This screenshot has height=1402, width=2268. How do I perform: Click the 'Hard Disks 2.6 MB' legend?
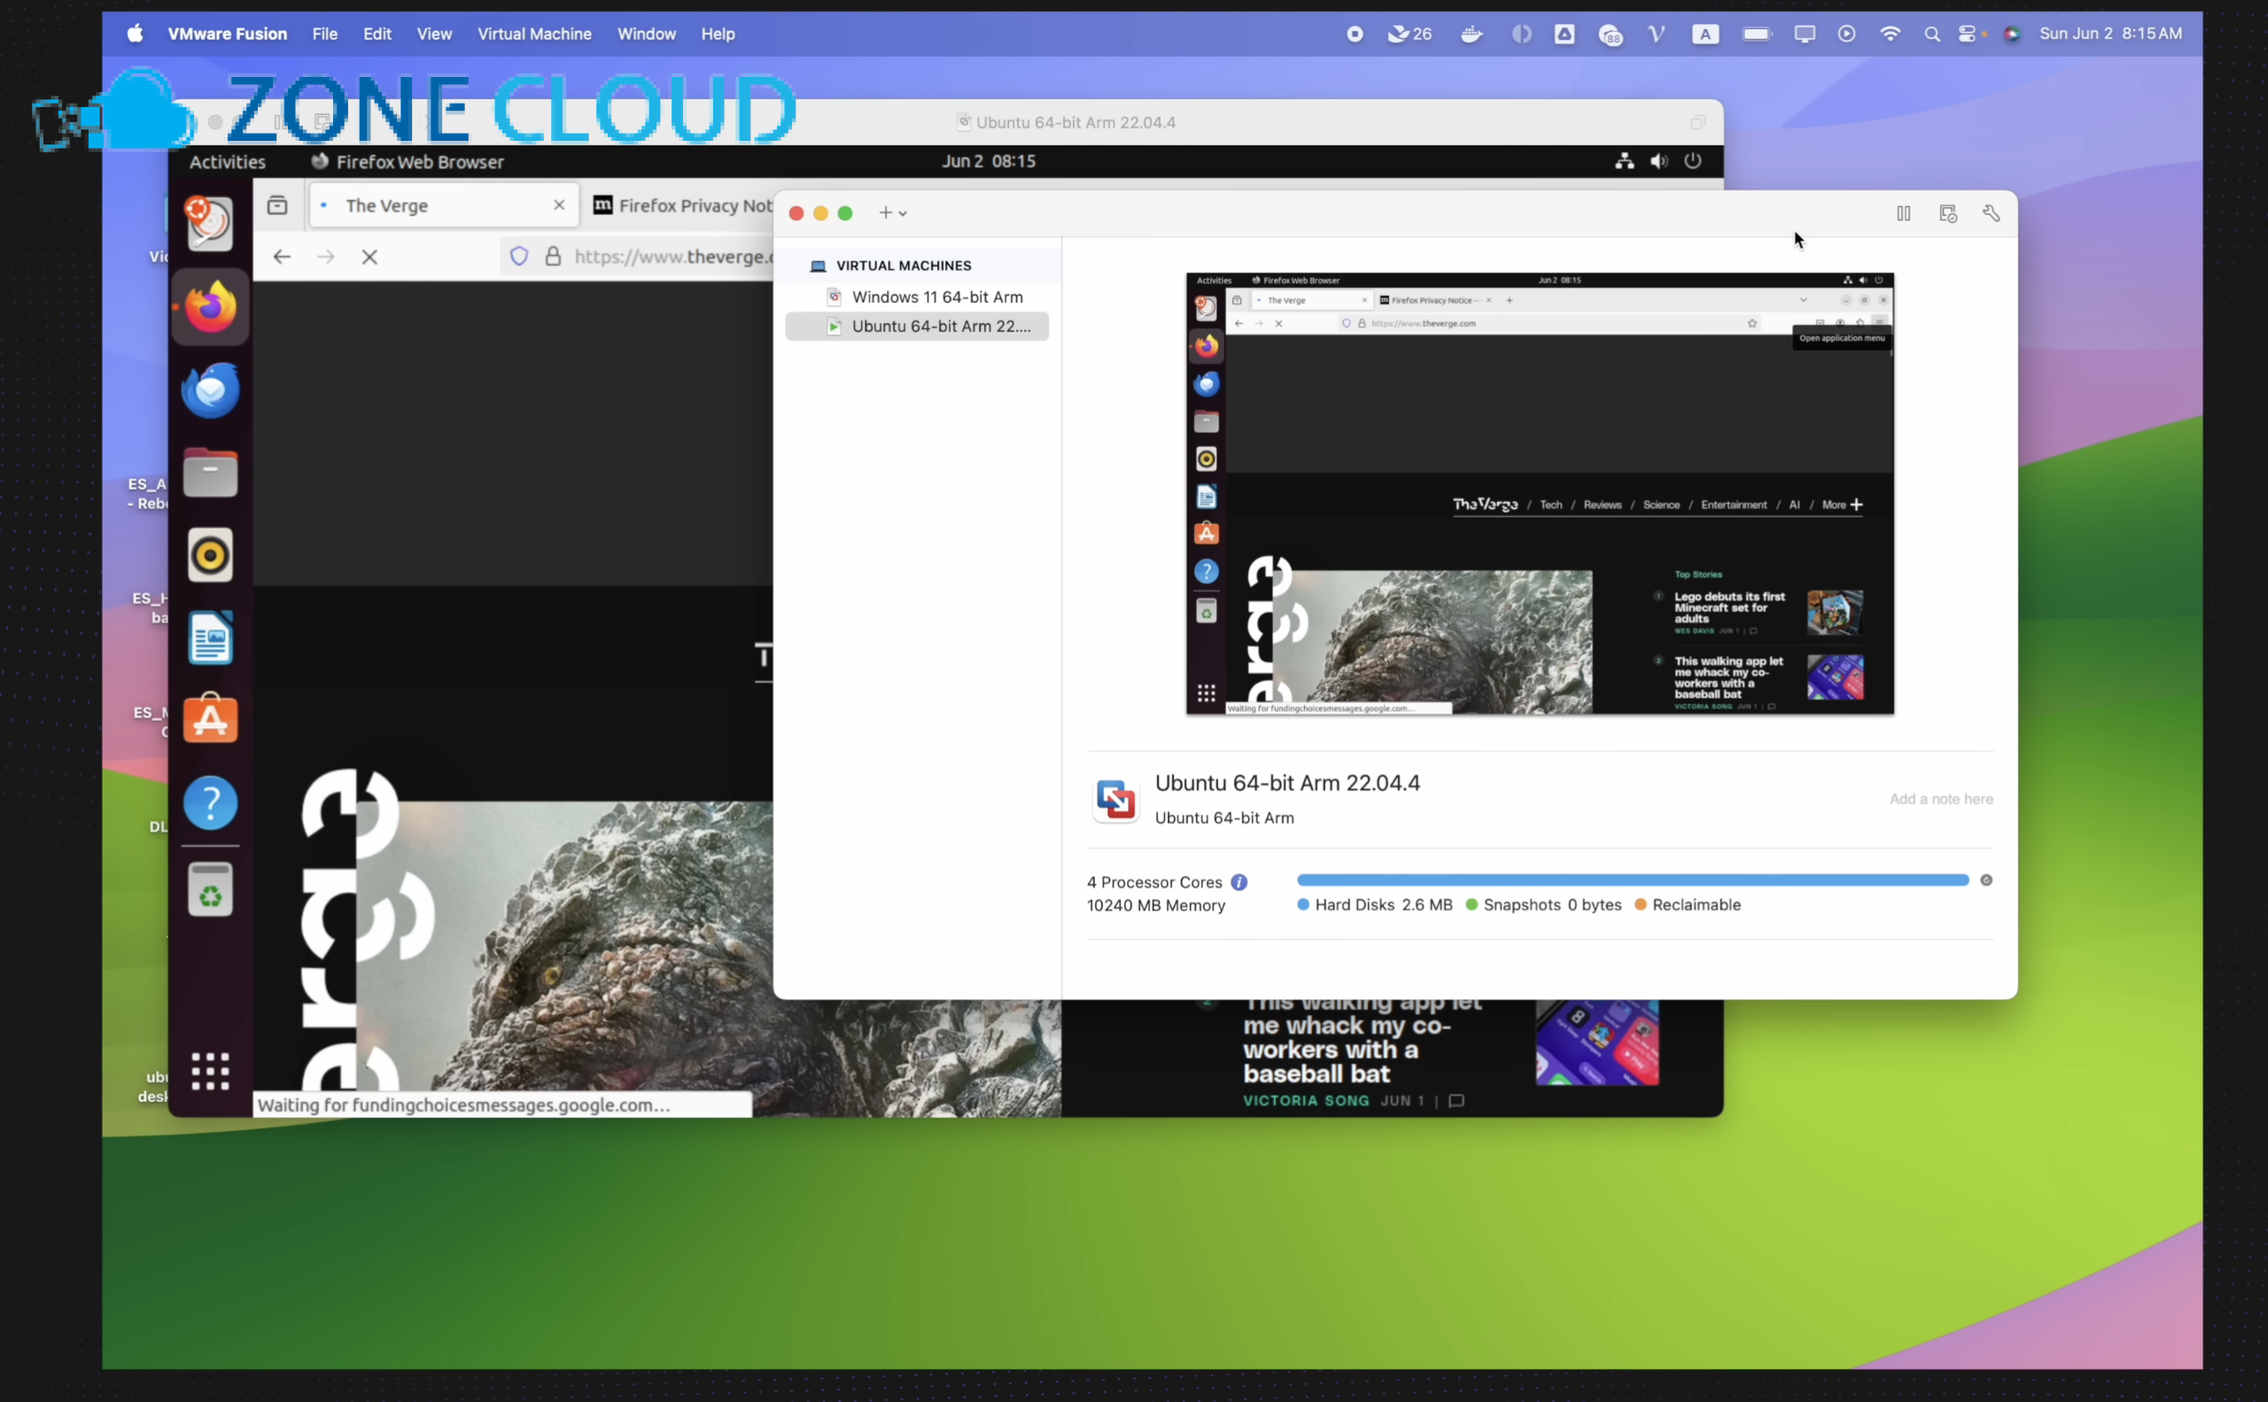tap(1375, 904)
